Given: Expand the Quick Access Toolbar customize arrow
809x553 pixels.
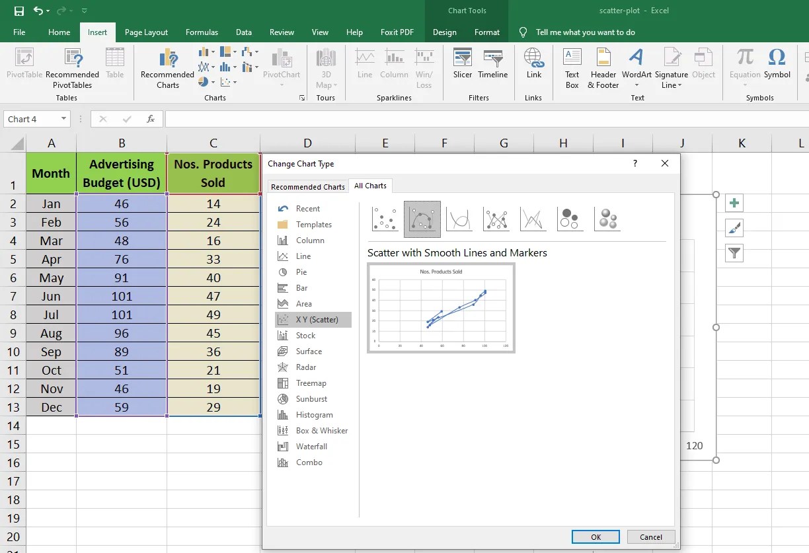Looking at the screenshot, I should tap(83, 11).
